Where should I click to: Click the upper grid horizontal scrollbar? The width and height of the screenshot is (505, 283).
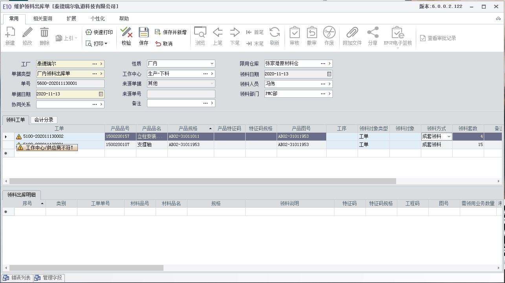tap(203, 181)
